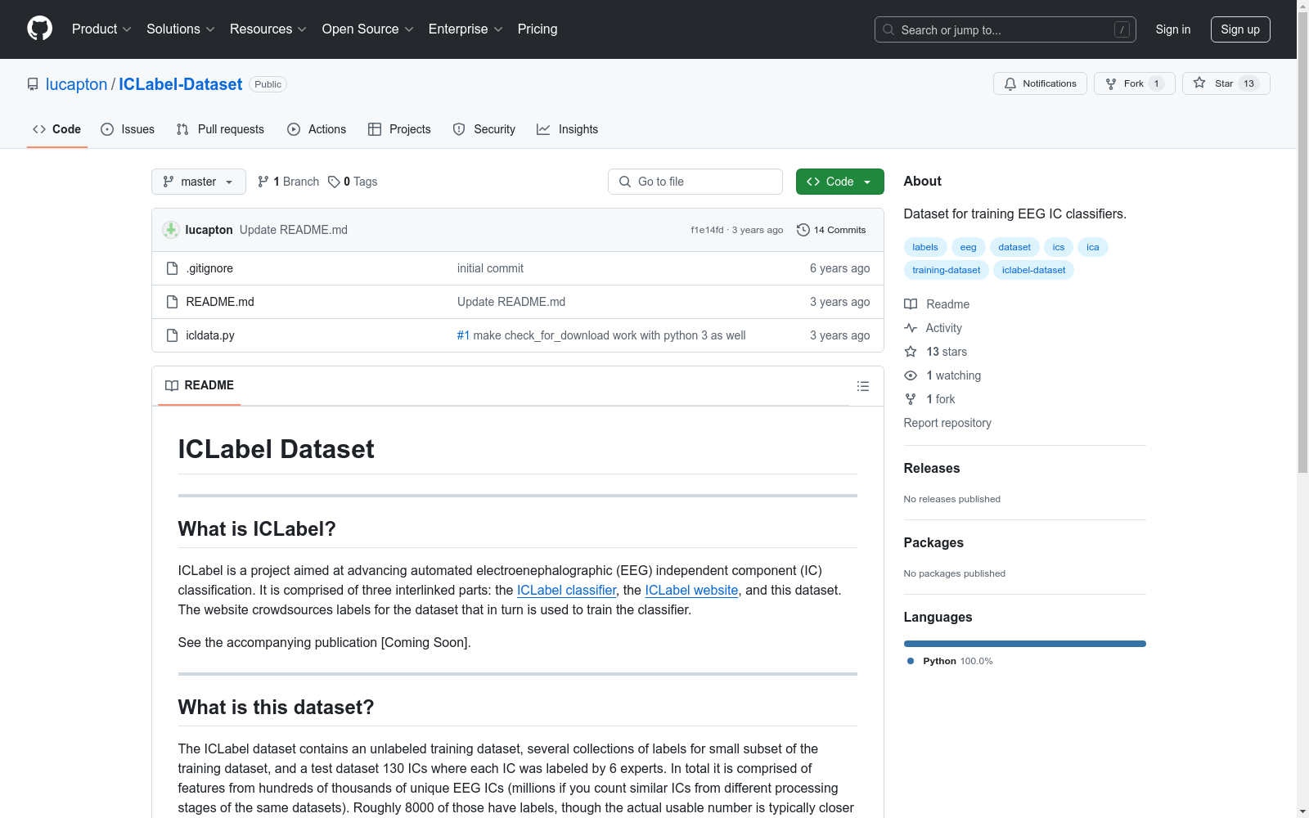Open the README outline list icon
The image size is (1309, 818).
(862, 386)
